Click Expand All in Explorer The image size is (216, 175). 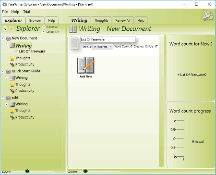point(50,27)
